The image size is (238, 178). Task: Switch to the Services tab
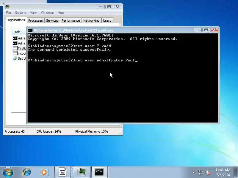pos(52,20)
